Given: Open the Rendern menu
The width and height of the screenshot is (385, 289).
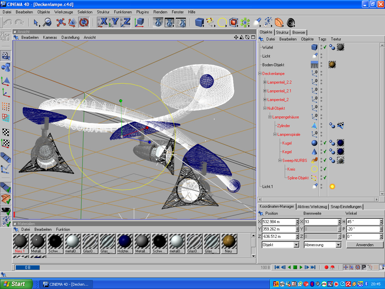Looking at the screenshot, I should point(160,12).
